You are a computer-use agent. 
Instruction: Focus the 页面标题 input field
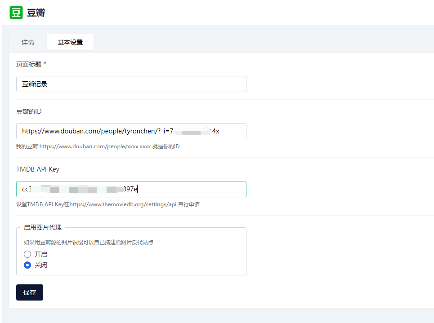[x=131, y=84]
